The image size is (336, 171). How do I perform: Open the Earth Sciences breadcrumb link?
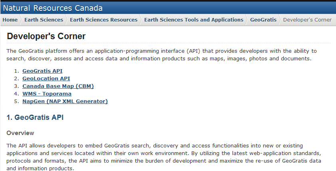[44, 20]
